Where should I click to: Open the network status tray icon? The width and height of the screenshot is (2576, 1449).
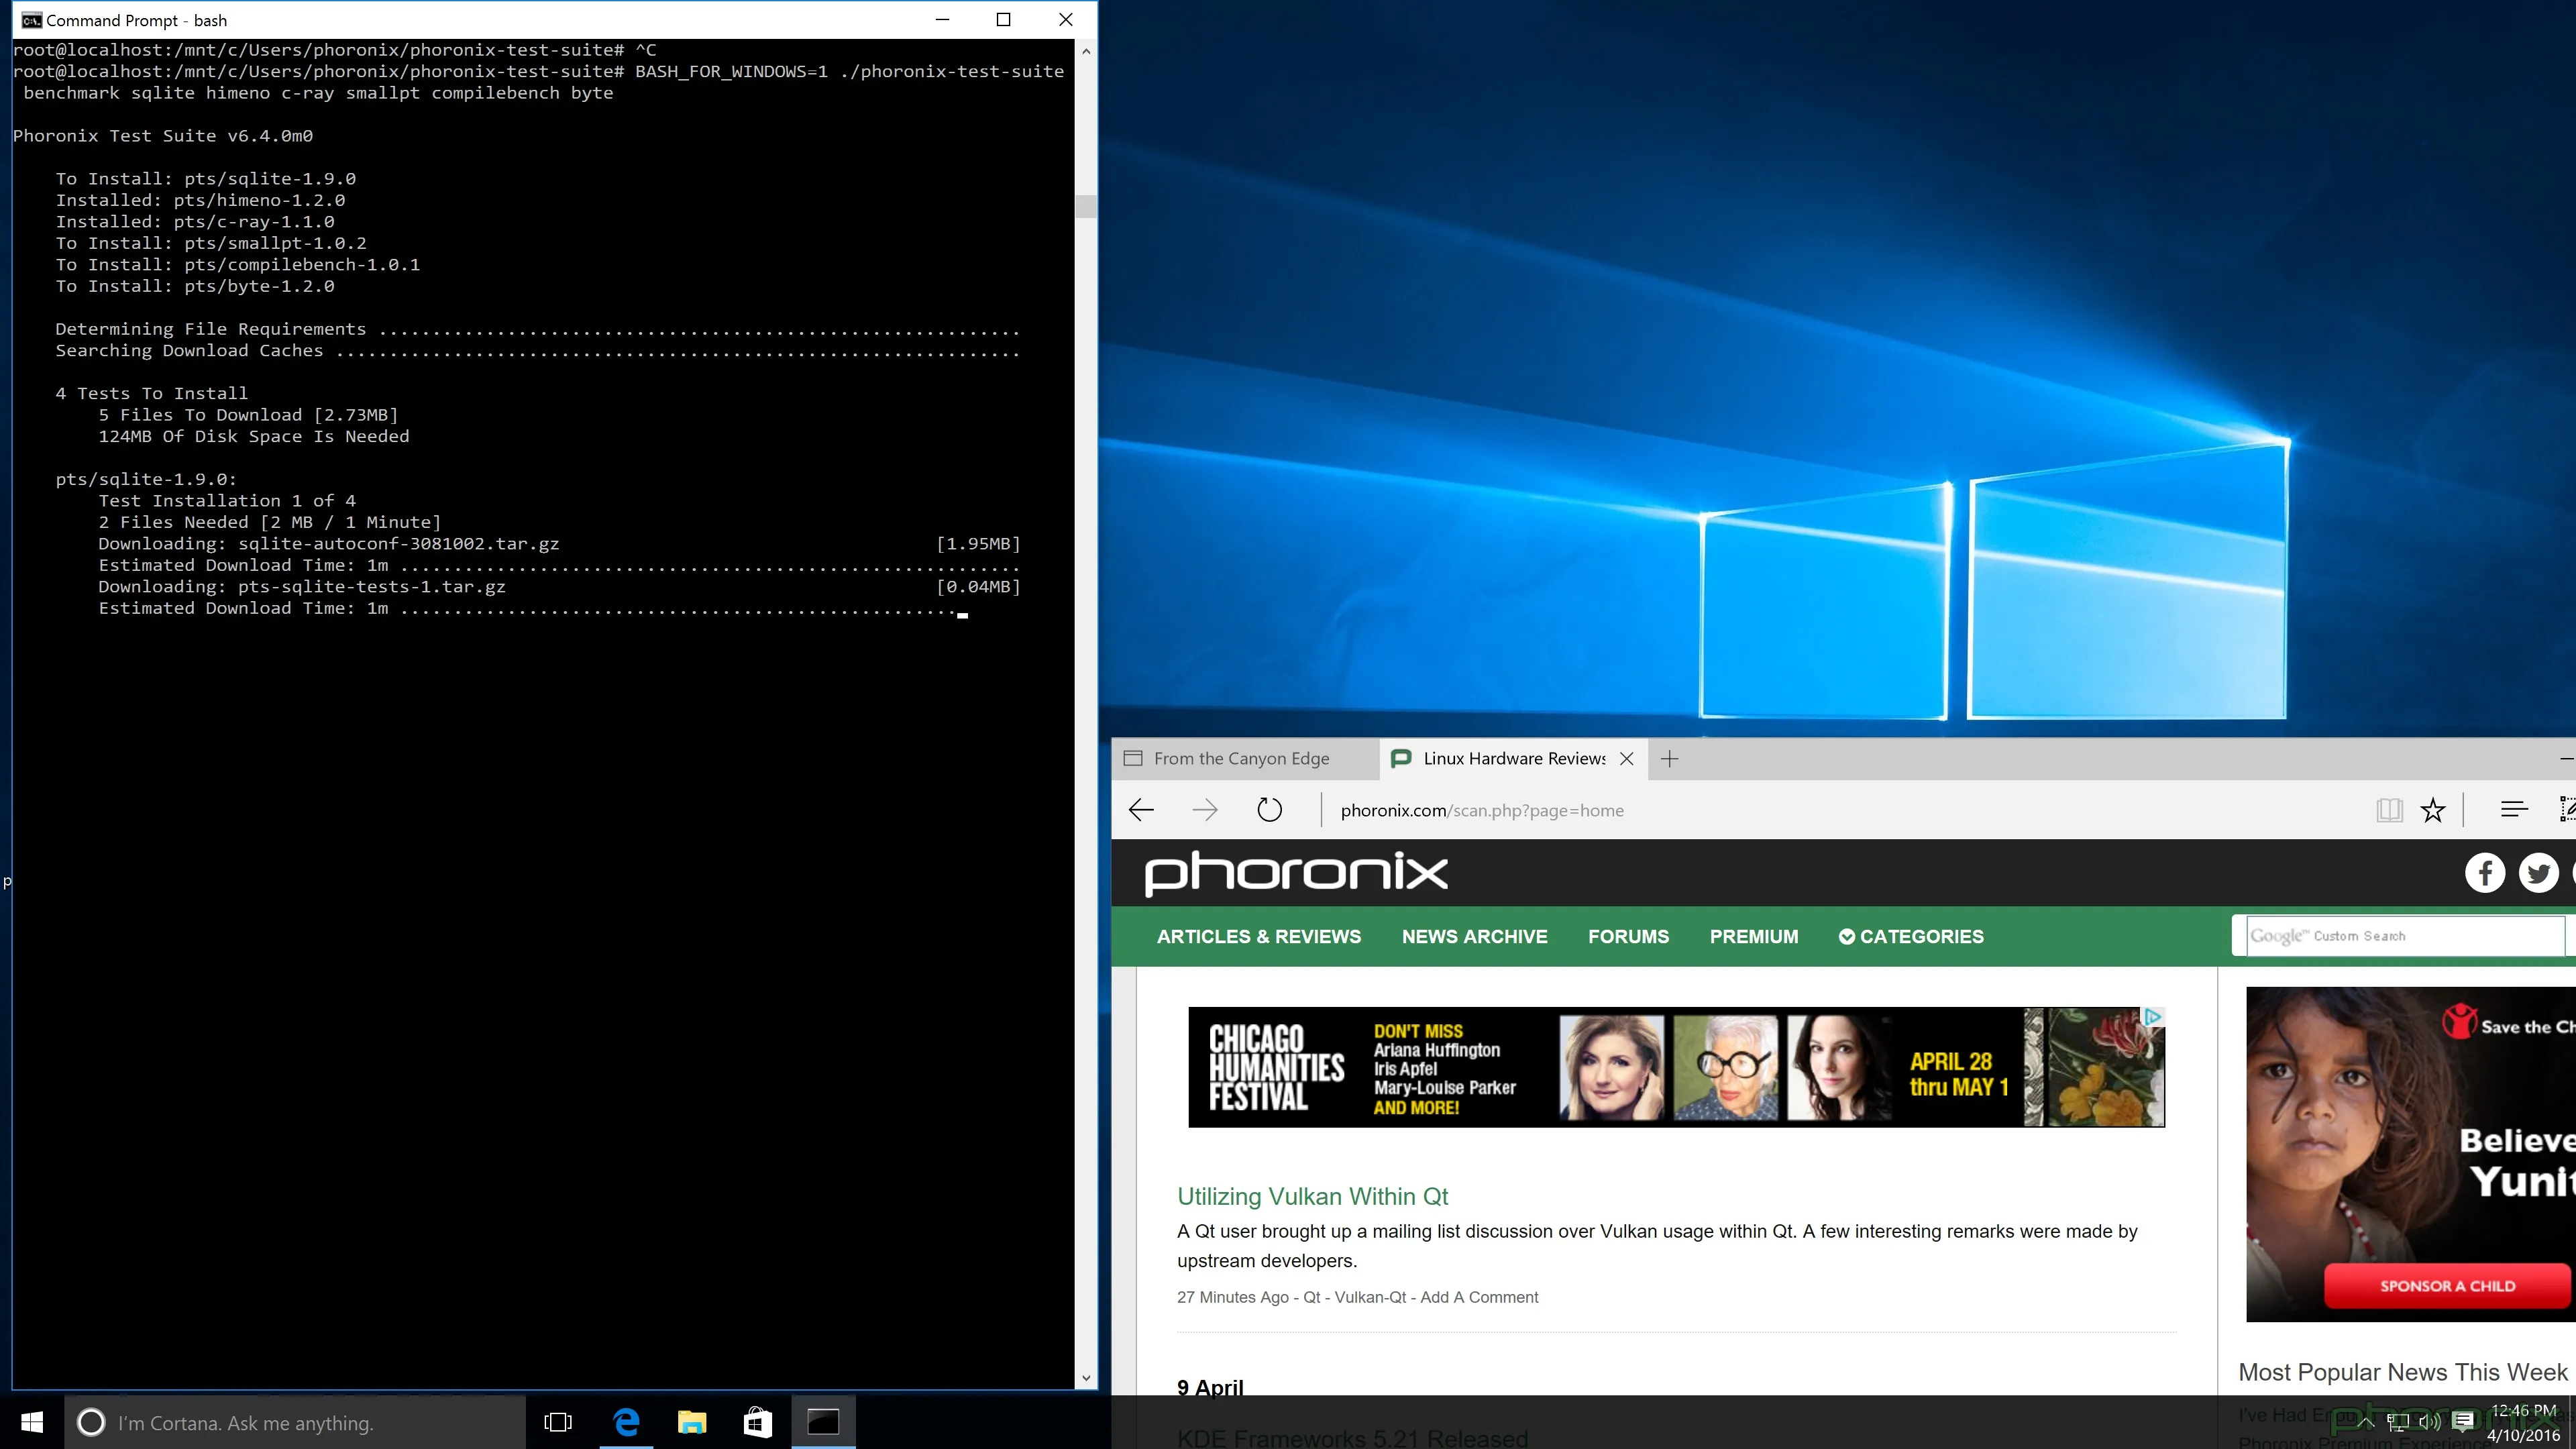point(2398,1422)
